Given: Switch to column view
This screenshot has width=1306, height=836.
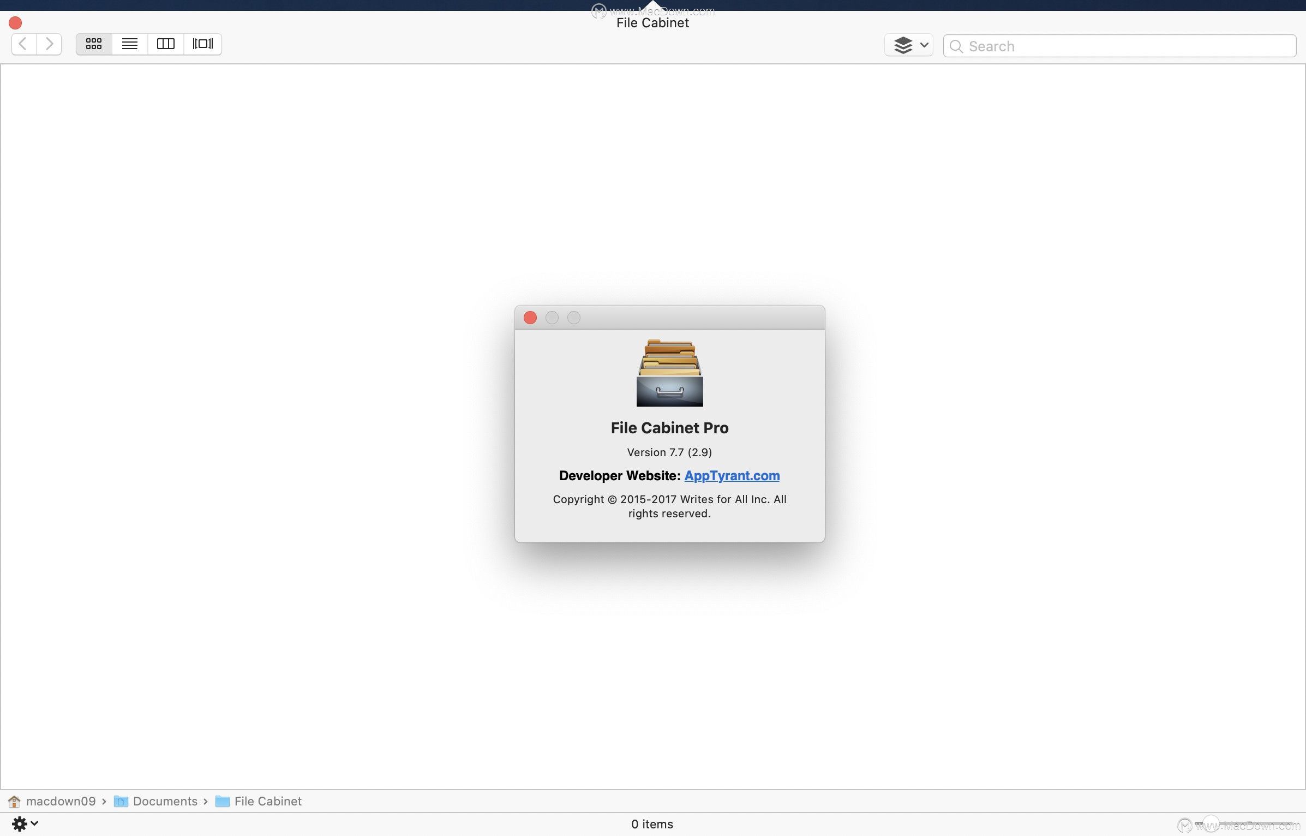Looking at the screenshot, I should tap(166, 44).
